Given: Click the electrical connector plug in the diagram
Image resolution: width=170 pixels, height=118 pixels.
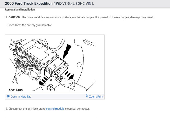Looking at the screenshot, I should pos(57,68).
